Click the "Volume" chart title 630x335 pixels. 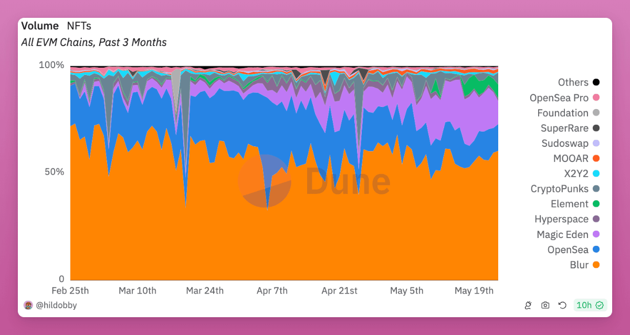[x=40, y=26]
